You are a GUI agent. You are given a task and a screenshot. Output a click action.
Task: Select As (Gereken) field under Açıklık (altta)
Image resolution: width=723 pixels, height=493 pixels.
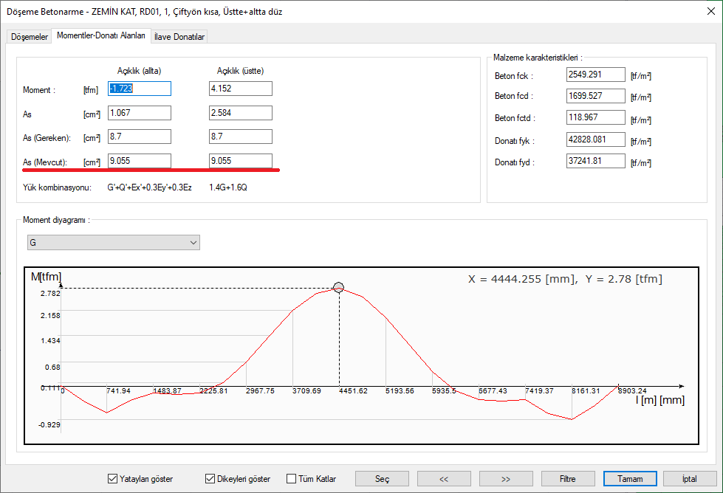[140, 137]
